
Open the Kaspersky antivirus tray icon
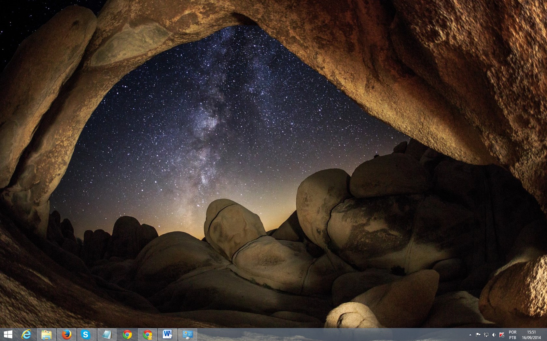pyautogui.click(x=502, y=335)
